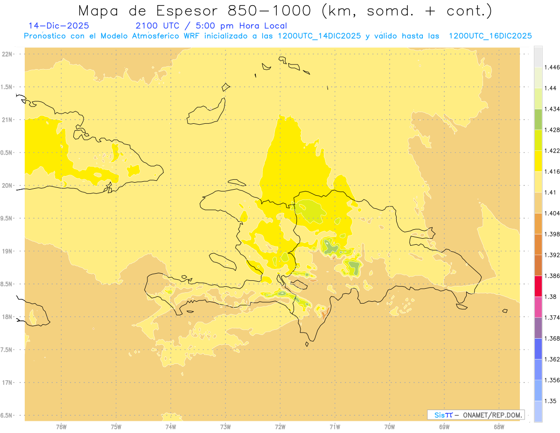Viewport: 560px width, 433px height.
Task: Click the yellow-green legend segment between 1.422 and 1.428
Action: [538, 140]
